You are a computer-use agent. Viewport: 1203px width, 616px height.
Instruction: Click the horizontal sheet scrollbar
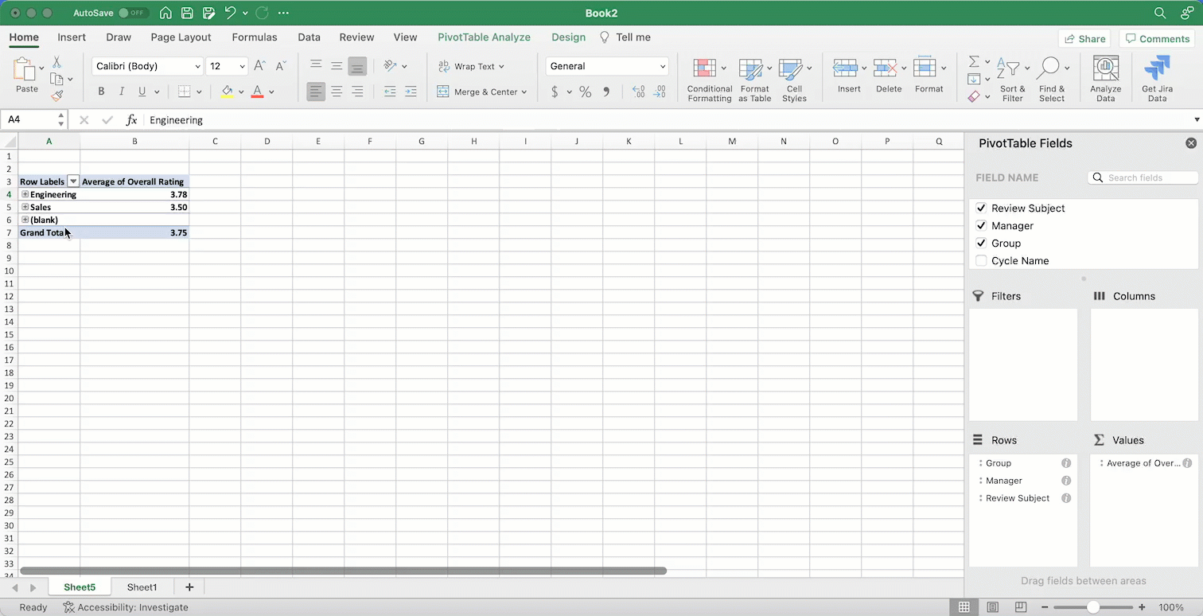(344, 571)
